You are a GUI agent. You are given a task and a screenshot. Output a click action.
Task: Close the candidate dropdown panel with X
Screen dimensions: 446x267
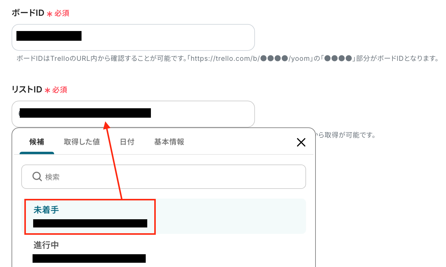point(301,142)
